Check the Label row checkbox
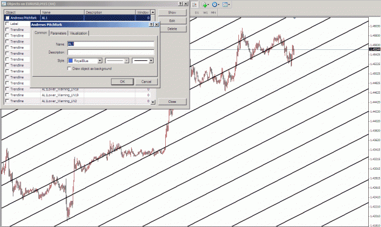This screenshot has height=227, width=381. coord(7,24)
